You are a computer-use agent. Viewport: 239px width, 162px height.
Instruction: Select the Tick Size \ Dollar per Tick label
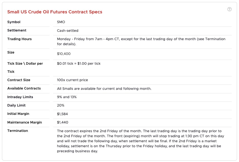click(x=25, y=64)
